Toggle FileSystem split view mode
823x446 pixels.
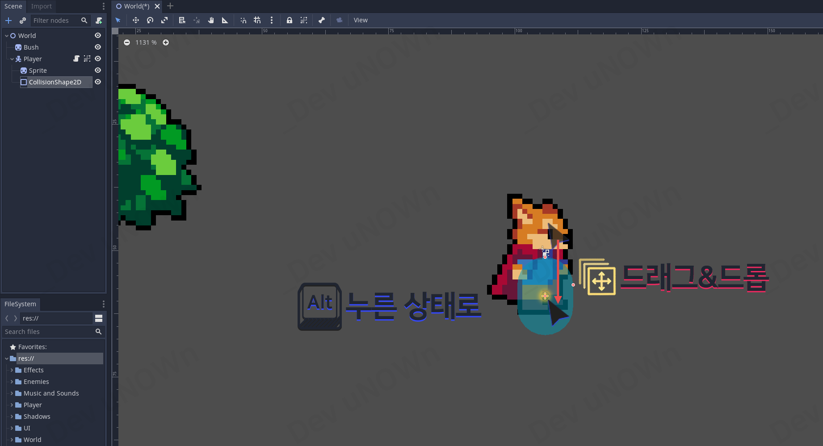click(x=99, y=318)
